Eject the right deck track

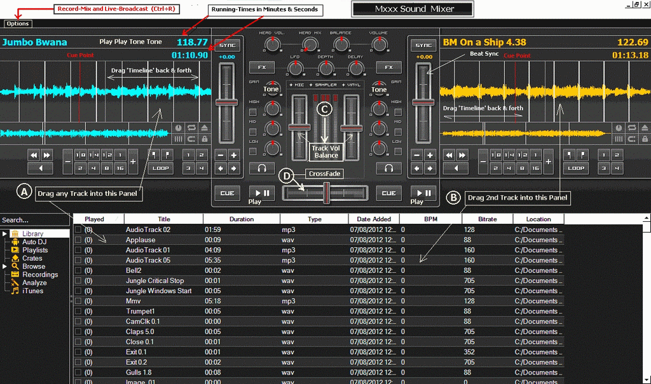pyautogui.click(x=645, y=128)
